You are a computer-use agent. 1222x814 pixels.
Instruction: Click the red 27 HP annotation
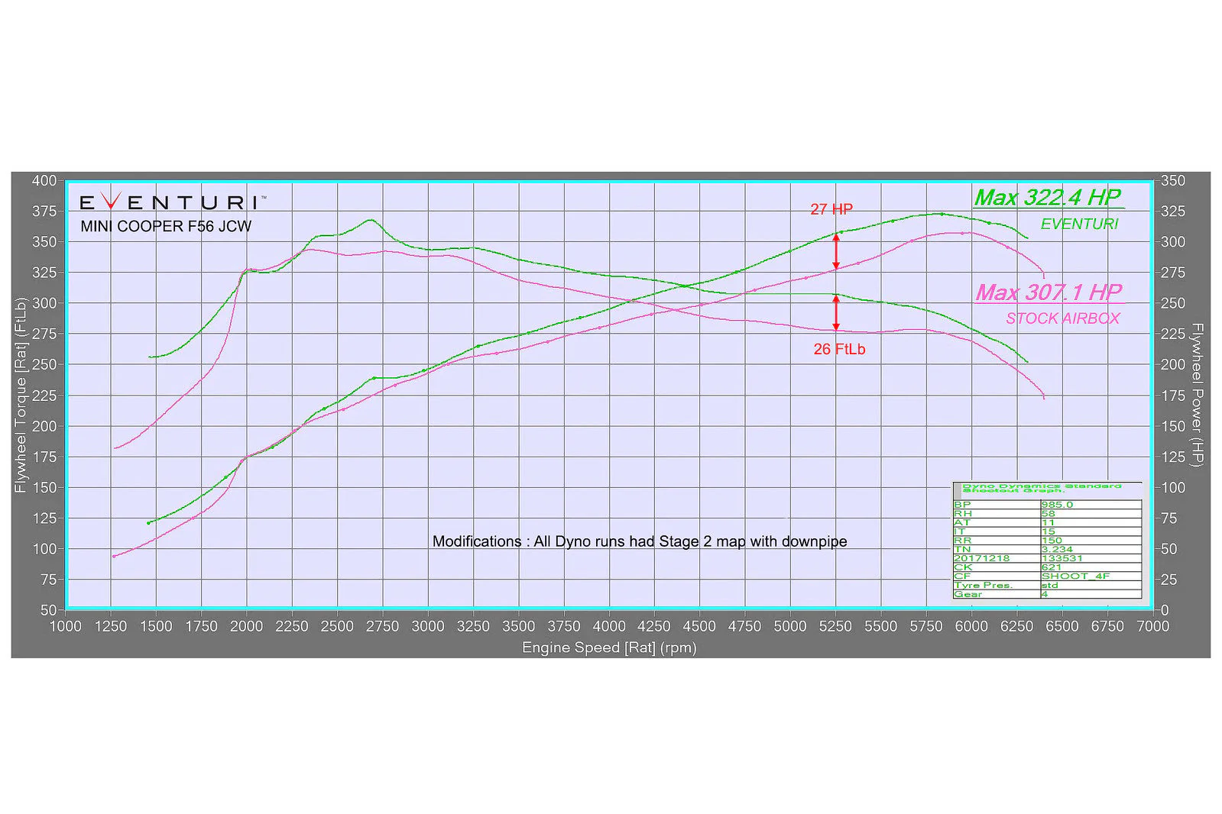831,209
